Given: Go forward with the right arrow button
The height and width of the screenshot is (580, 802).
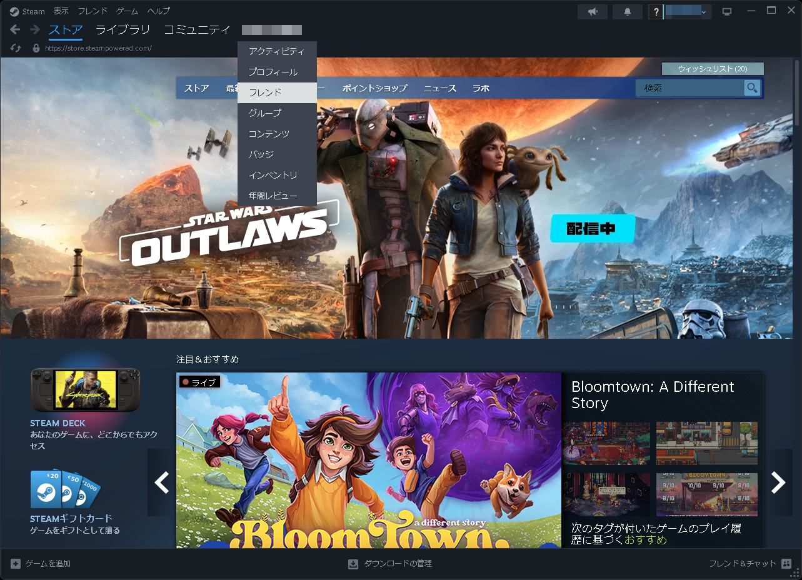Looking at the screenshot, I should pyautogui.click(x=35, y=29).
